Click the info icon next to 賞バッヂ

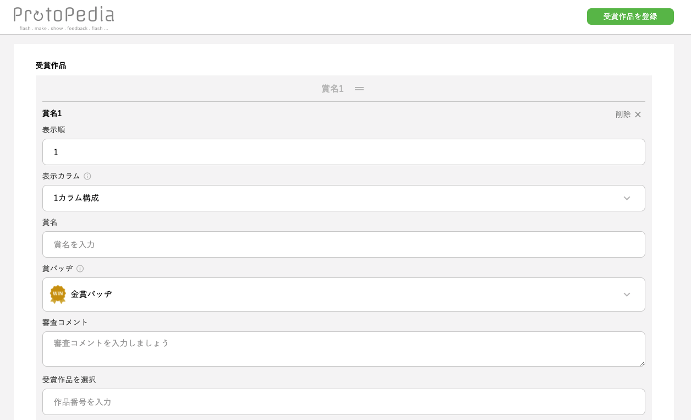[80, 269]
